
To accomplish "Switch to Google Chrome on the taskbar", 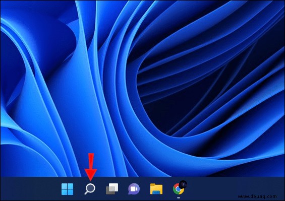I will click(x=179, y=189).
